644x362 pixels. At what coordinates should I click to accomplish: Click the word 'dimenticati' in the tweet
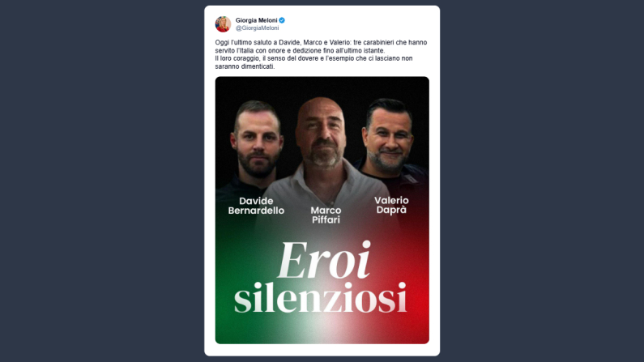[x=258, y=66]
